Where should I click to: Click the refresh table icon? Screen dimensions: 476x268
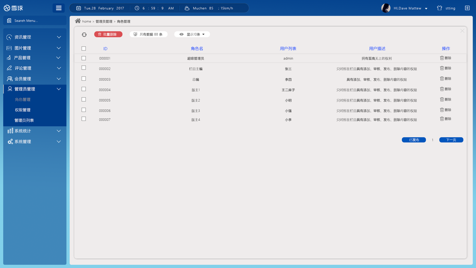click(x=84, y=35)
